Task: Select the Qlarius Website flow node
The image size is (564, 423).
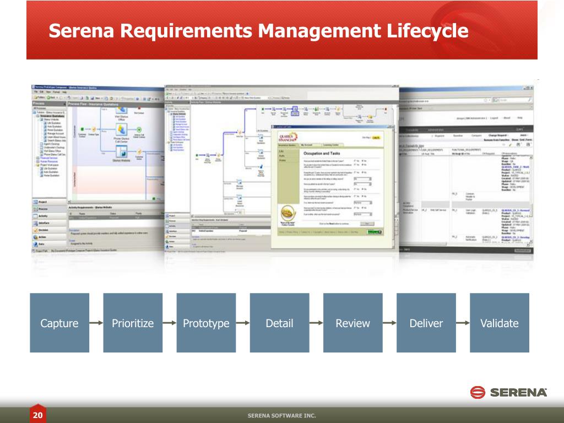Action: [x=121, y=155]
